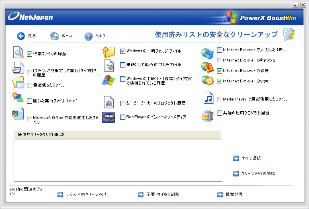Click the arrow icon beside すべて選択
This screenshot has height=209, width=309.
click(236, 158)
